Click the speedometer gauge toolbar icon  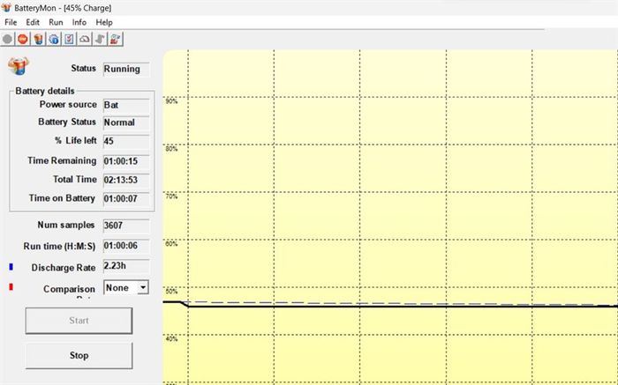85,39
